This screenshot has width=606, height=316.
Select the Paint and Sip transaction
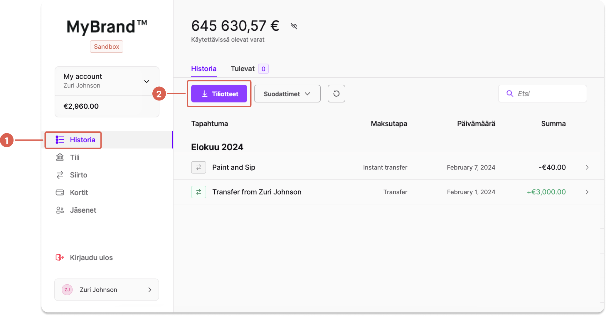[389, 167]
